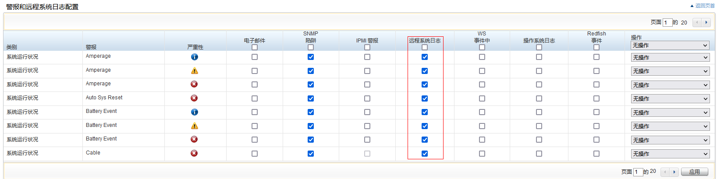Enable OS log for first Battery Event row

(539, 112)
